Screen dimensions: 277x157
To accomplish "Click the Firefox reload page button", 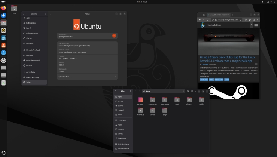I will tap(208, 19).
